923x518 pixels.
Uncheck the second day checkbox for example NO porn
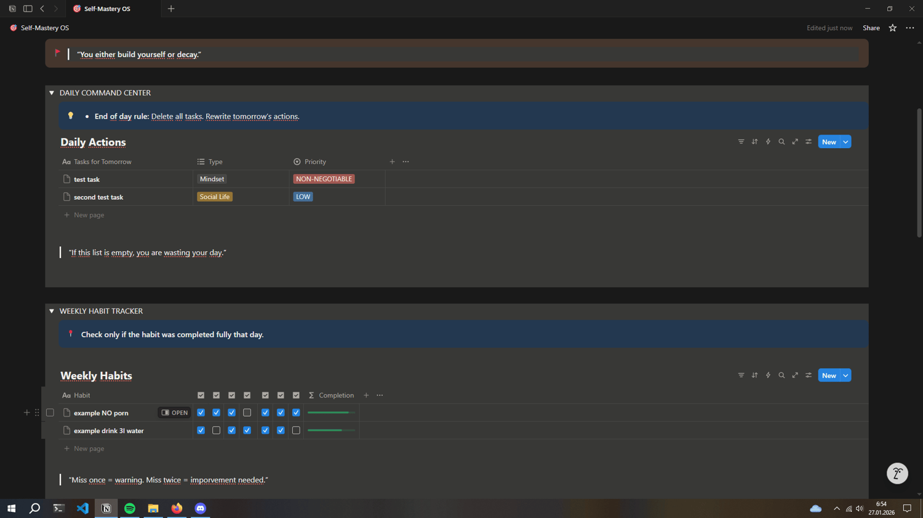click(216, 413)
